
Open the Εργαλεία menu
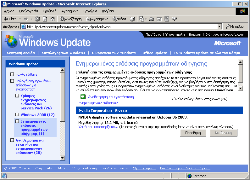point(90,11)
